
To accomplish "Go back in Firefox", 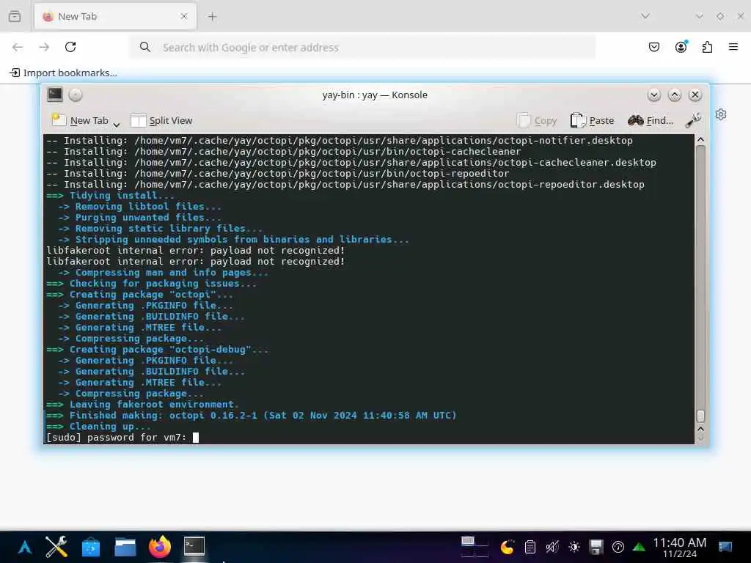I will point(18,47).
